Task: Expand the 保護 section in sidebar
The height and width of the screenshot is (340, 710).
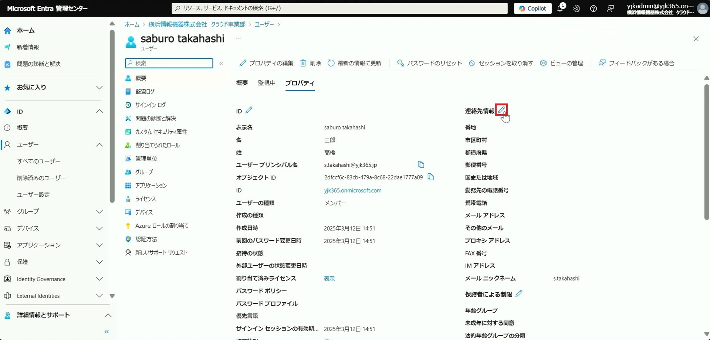Action: (99, 262)
